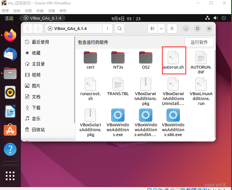Open VirtualBox 视图 menu
This screenshot has height=190, width=232.
(x=28, y=11)
